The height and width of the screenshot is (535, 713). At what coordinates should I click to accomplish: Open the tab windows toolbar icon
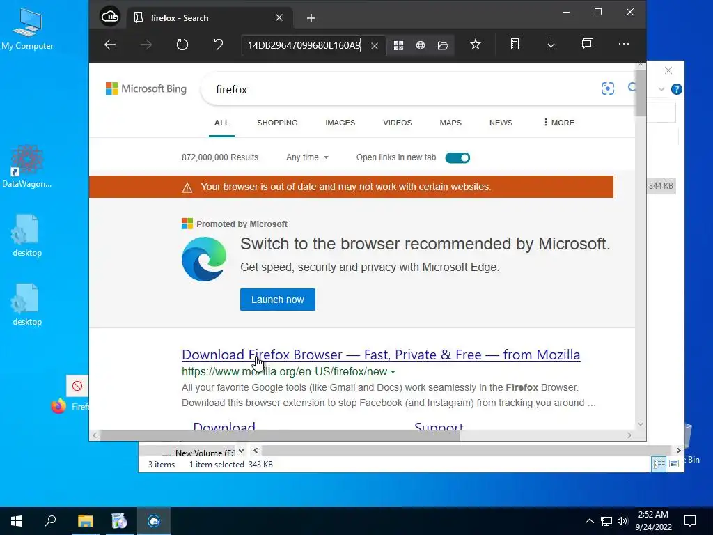[x=587, y=44]
